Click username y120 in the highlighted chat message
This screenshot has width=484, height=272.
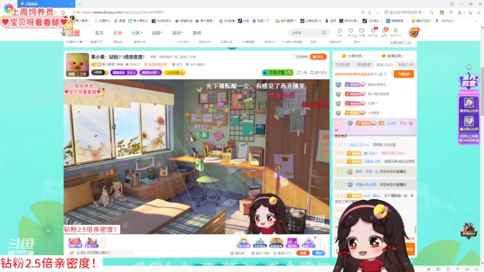click(391, 123)
